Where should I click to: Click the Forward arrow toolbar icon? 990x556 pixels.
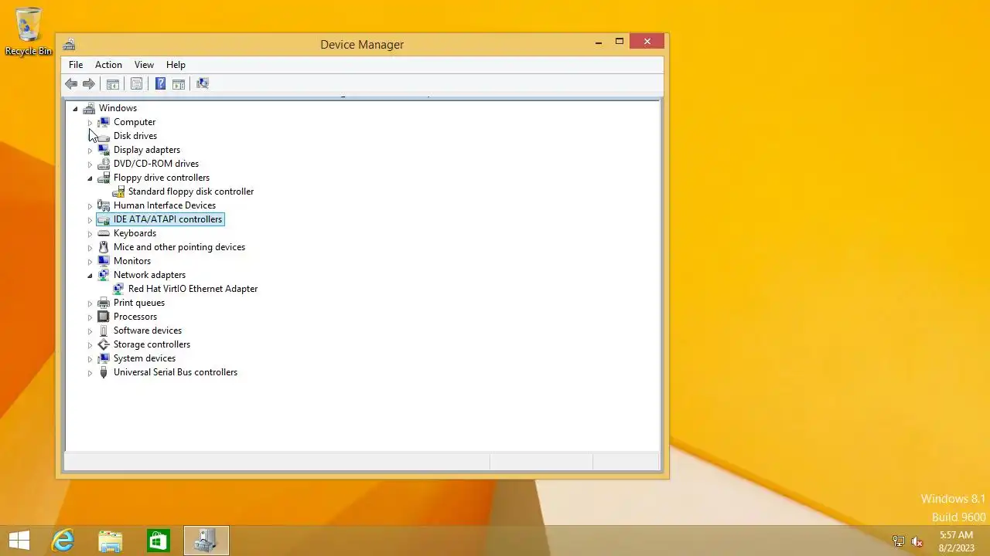point(89,83)
